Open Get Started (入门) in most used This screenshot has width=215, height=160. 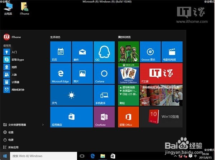10,52
